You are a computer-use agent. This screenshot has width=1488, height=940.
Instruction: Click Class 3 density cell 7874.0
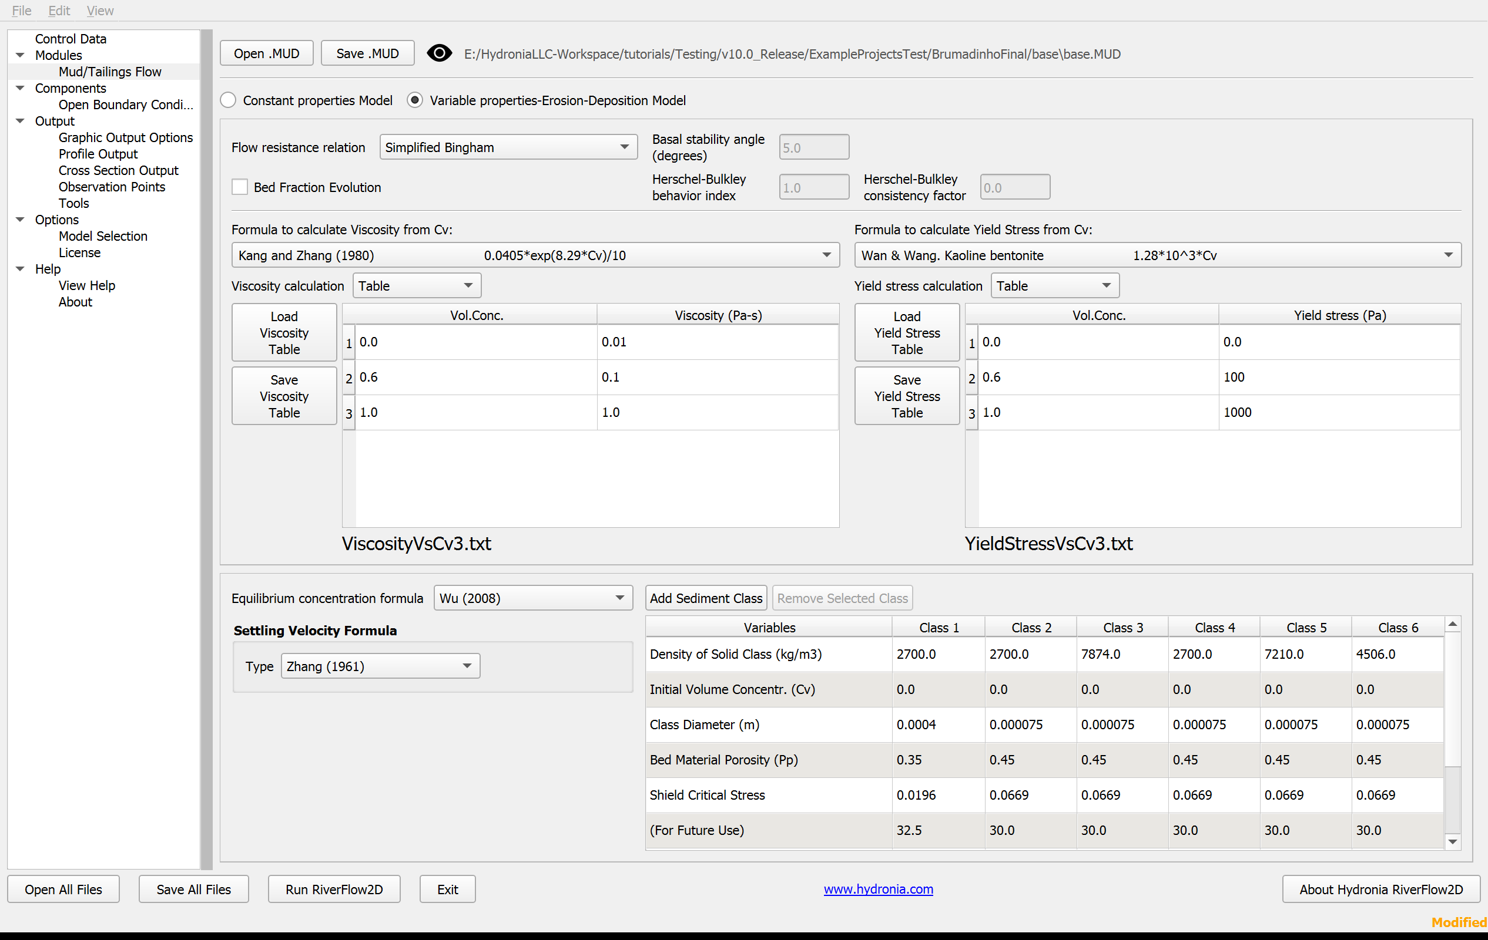click(x=1122, y=654)
